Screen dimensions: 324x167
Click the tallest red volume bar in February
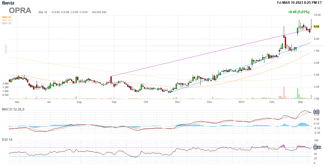point(284,93)
